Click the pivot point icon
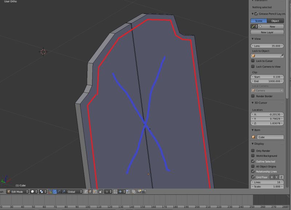 [41, 191]
